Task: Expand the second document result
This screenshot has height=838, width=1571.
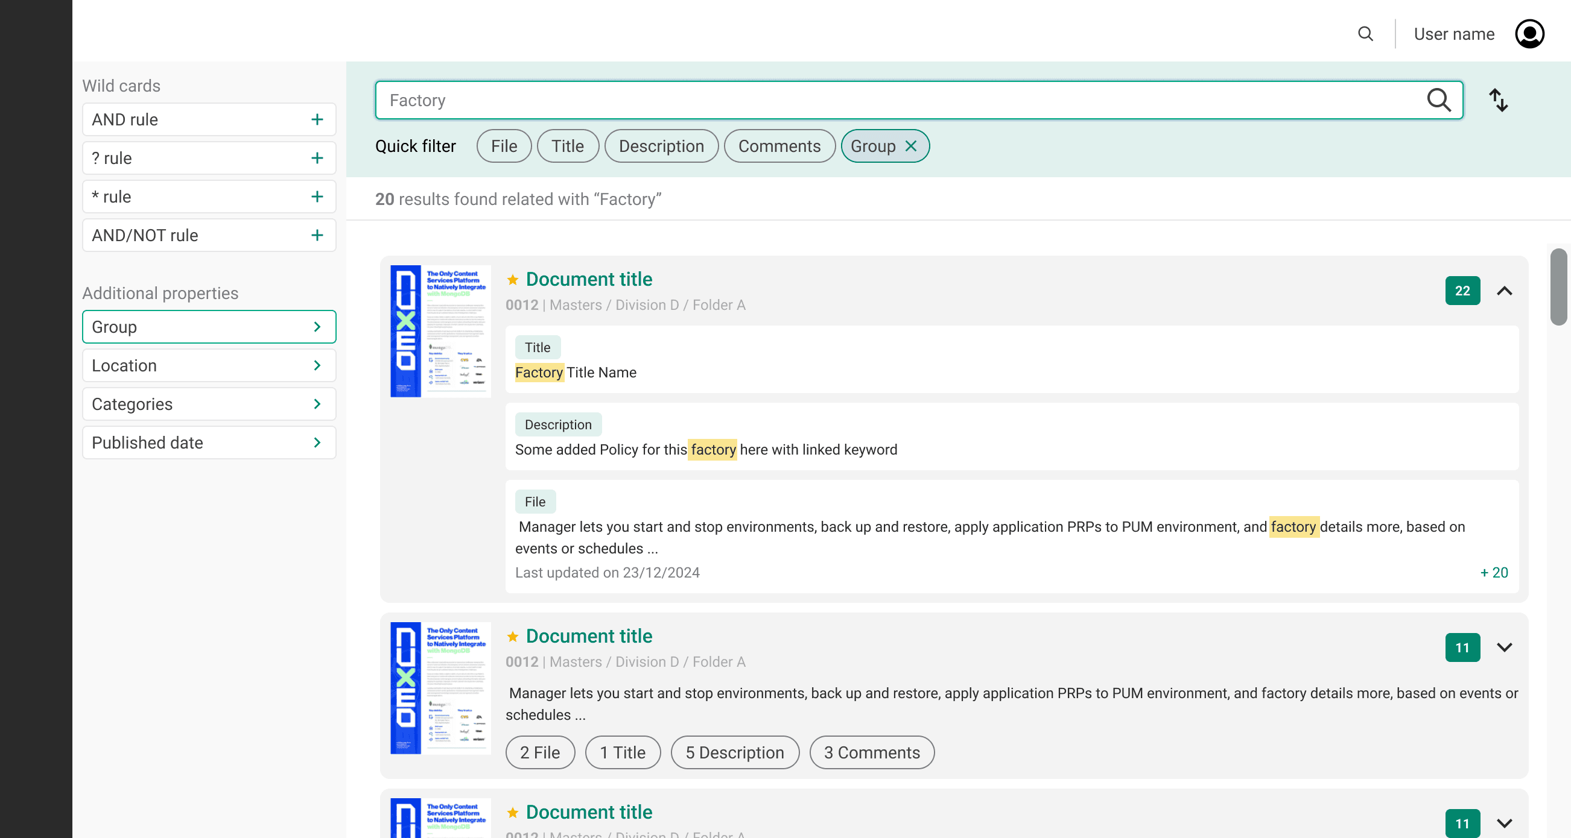Action: (x=1504, y=647)
